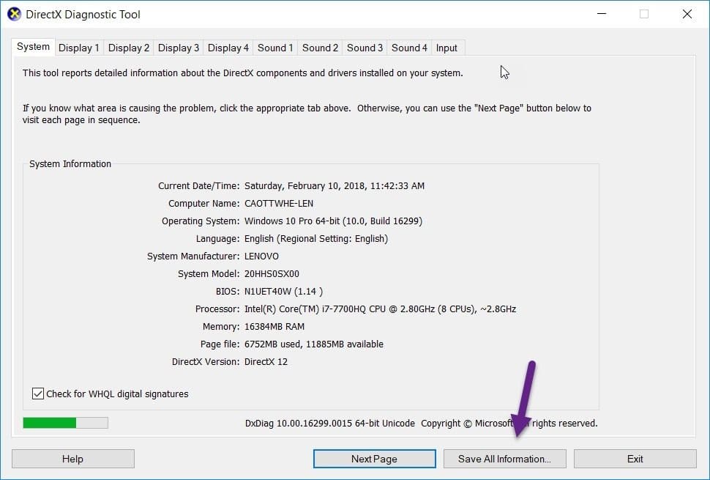This screenshot has width=710, height=480.
Task: Minimize the DirectX Diagnostic Tool window
Action: [602, 14]
